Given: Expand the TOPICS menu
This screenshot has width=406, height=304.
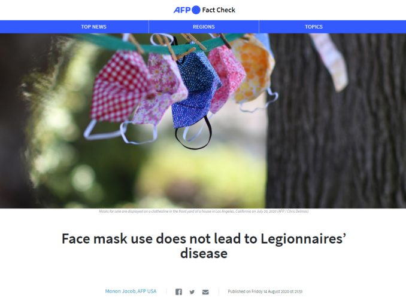Looking at the screenshot, I should (314, 27).
